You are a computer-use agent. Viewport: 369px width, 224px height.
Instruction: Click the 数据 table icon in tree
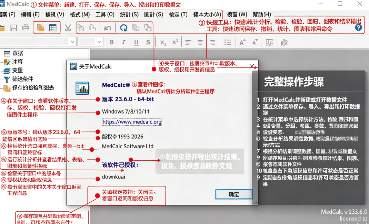tap(7, 54)
